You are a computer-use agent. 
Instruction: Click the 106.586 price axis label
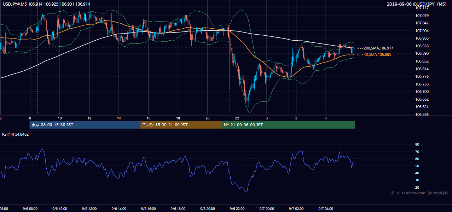click(422, 114)
